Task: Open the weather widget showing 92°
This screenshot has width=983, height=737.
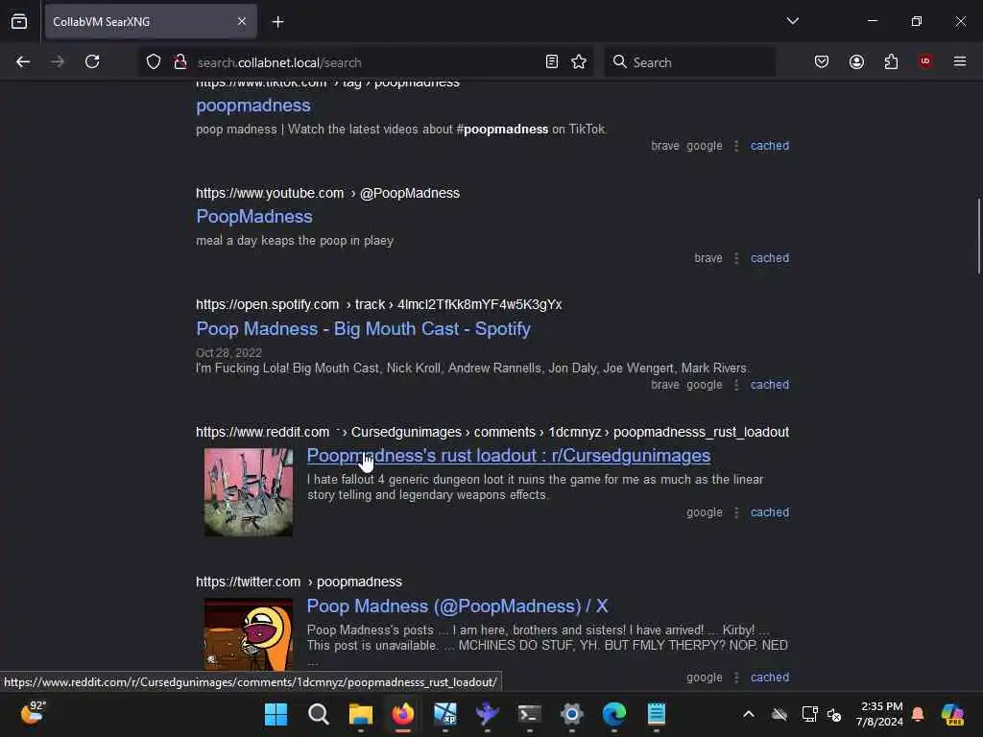Action: tap(33, 714)
